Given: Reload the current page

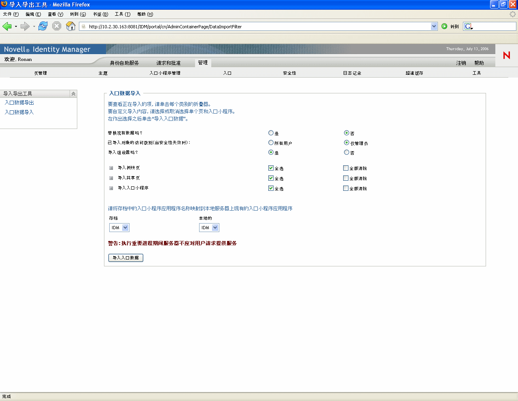Looking at the screenshot, I should (42, 26).
